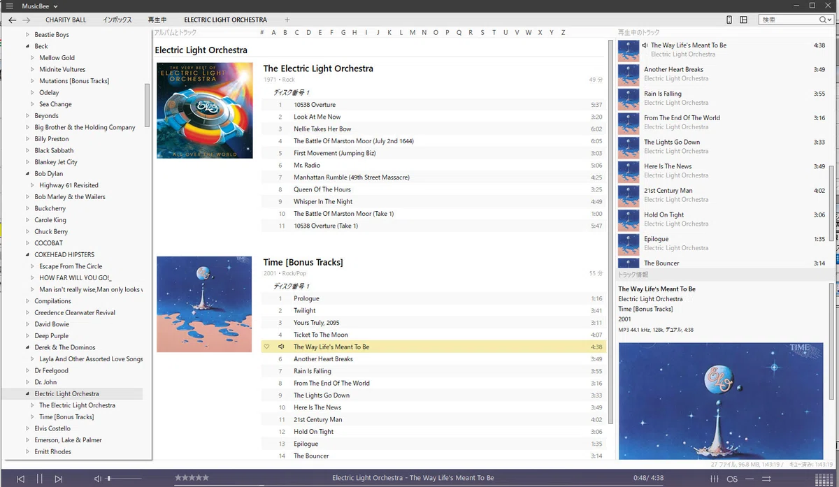
Task: Add a new tab with plus icon
Action: coord(287,20)
